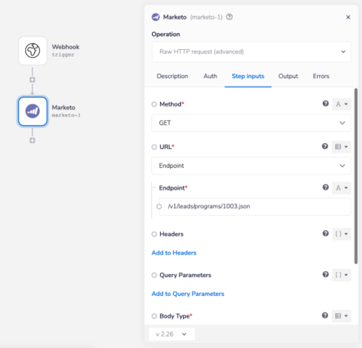Toggle the Query Parameters connector circle

tap(154, 275)
